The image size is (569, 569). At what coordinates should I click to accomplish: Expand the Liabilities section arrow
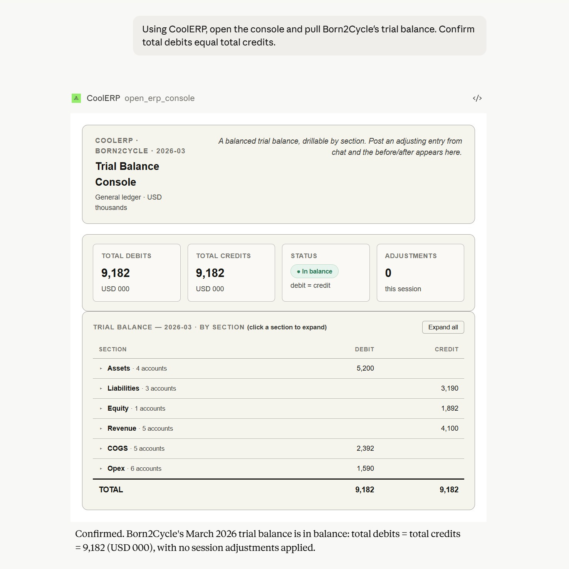point(101,389)
